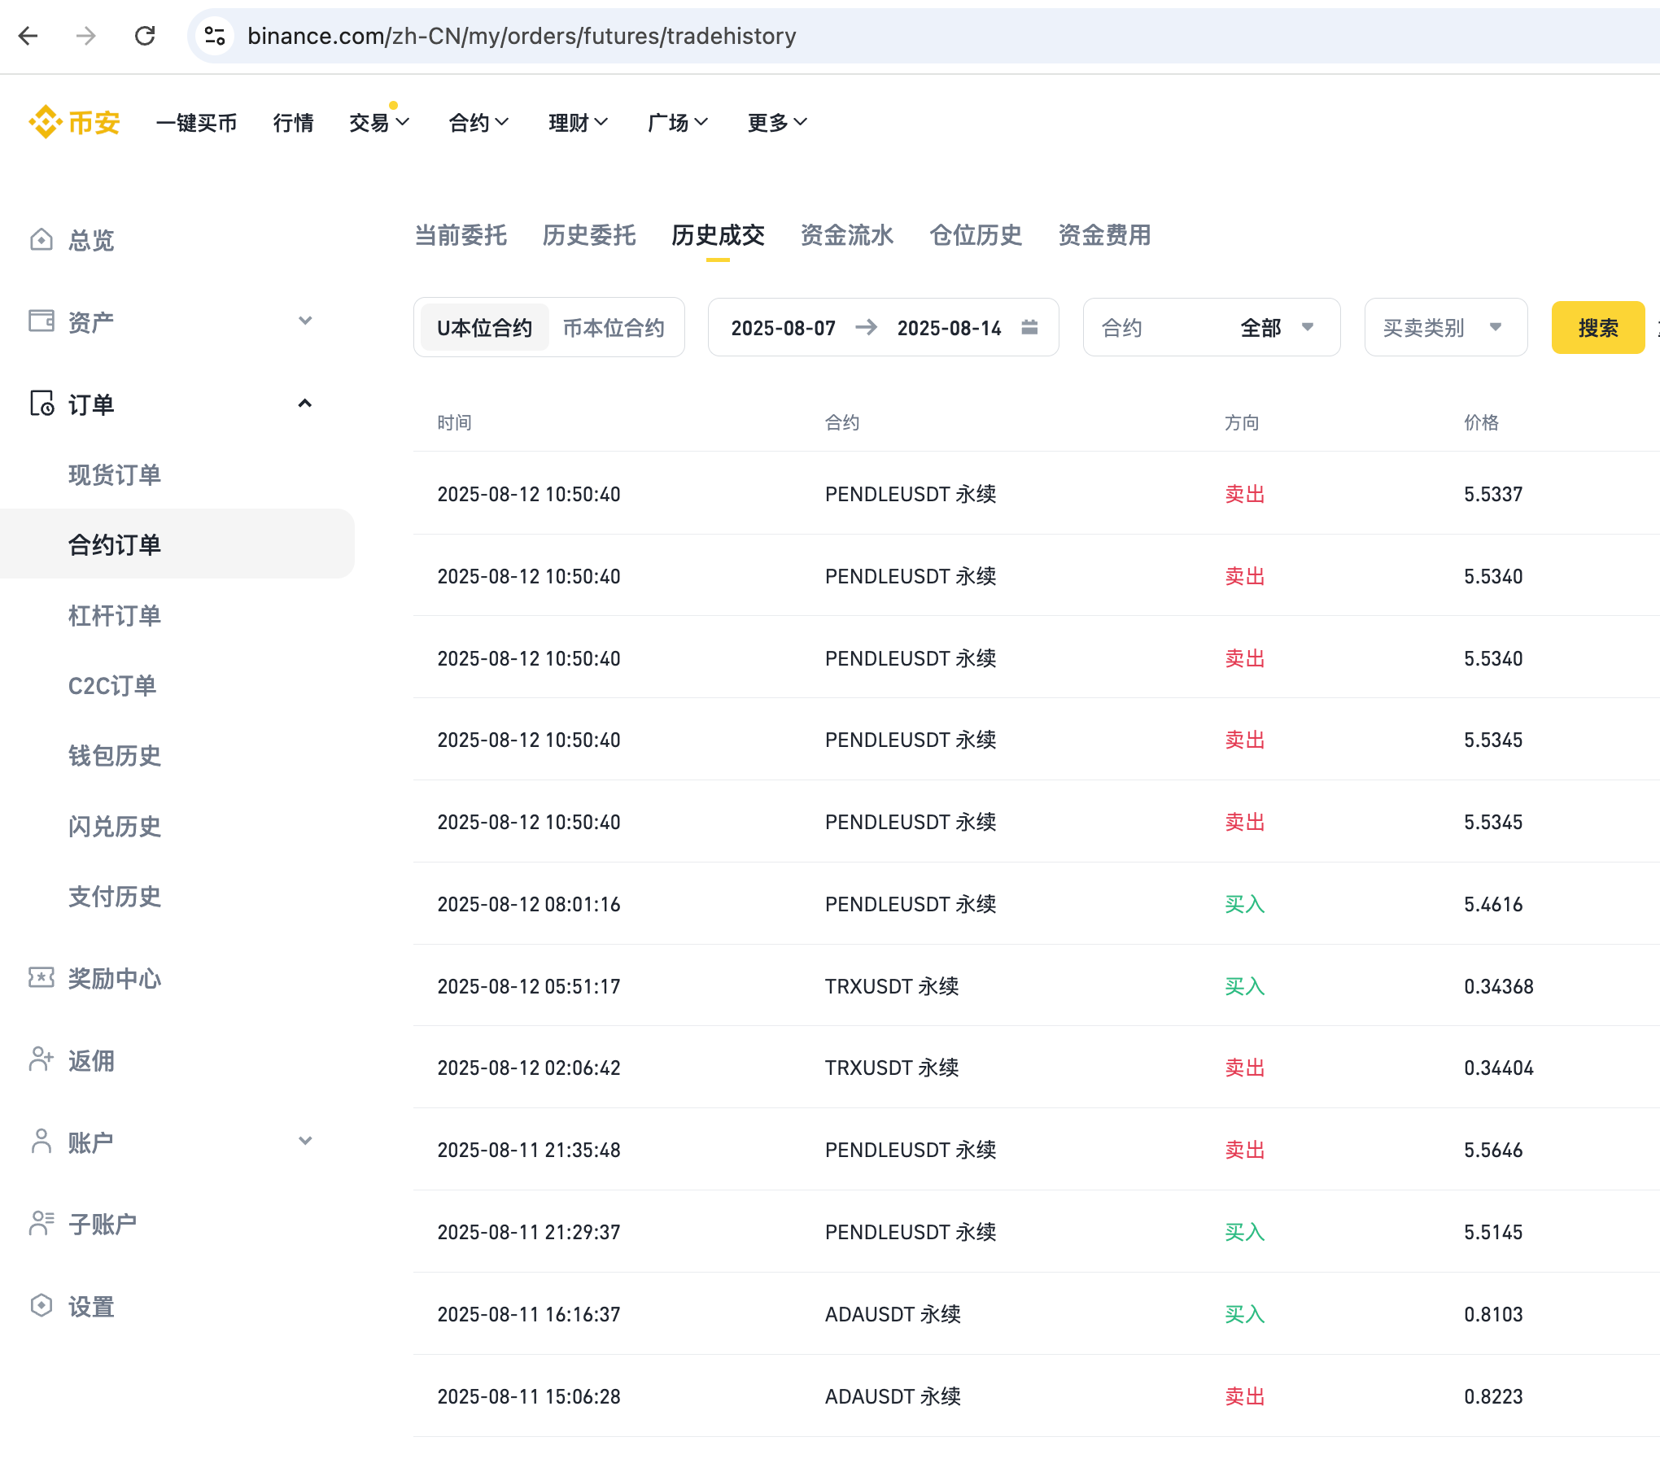Open the 总览 overview sidebar item
The height and width of the screenshot is (1463, 1660).
tap(91, 241)
